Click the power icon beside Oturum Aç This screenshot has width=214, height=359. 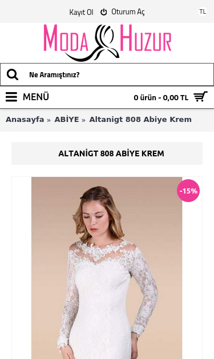[x=104, y=12]
